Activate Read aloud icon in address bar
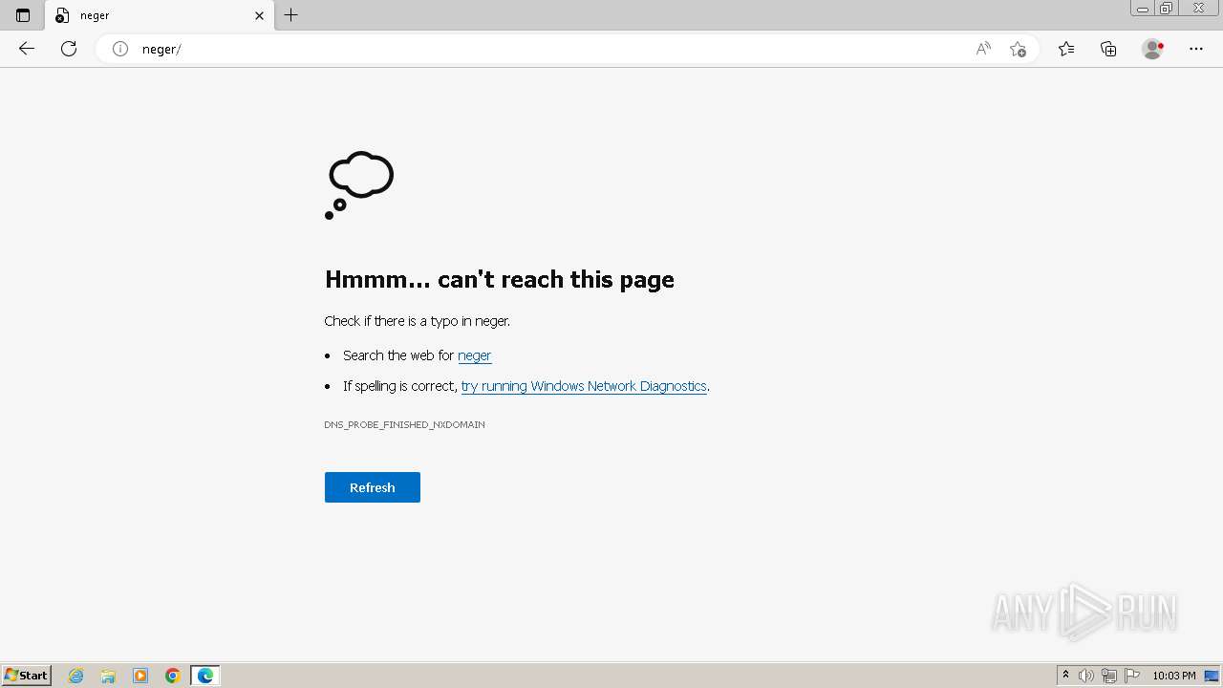 [983, 49]
